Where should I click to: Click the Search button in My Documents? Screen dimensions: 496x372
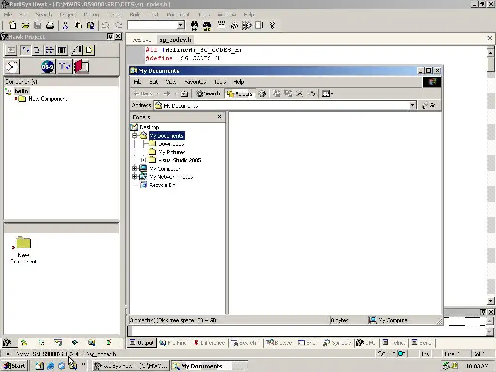point(208,93)
